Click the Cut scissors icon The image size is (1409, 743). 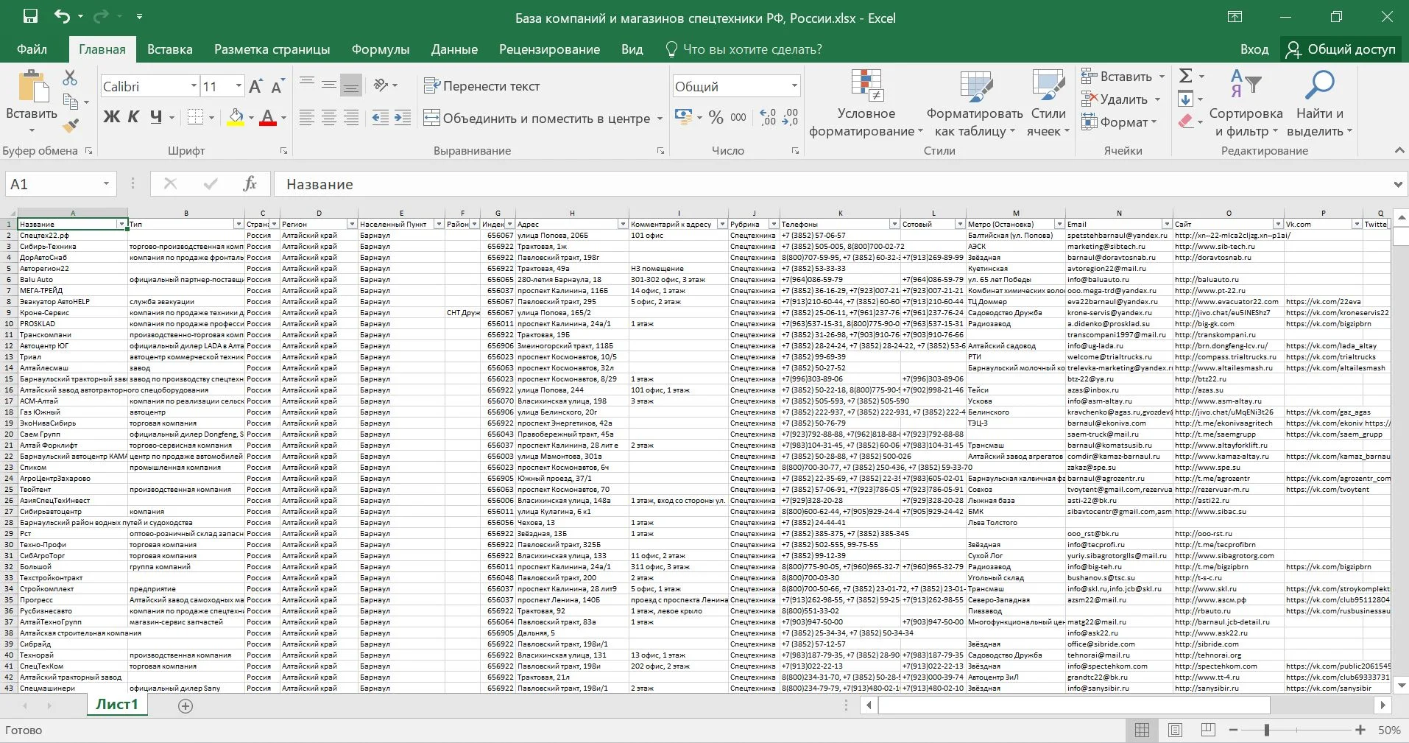pyautogui.click(x=70, y=77)
